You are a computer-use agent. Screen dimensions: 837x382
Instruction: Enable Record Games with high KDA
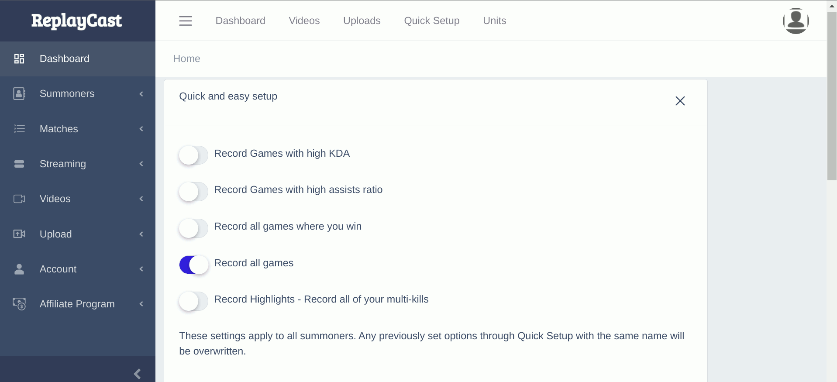coord(193,155)
